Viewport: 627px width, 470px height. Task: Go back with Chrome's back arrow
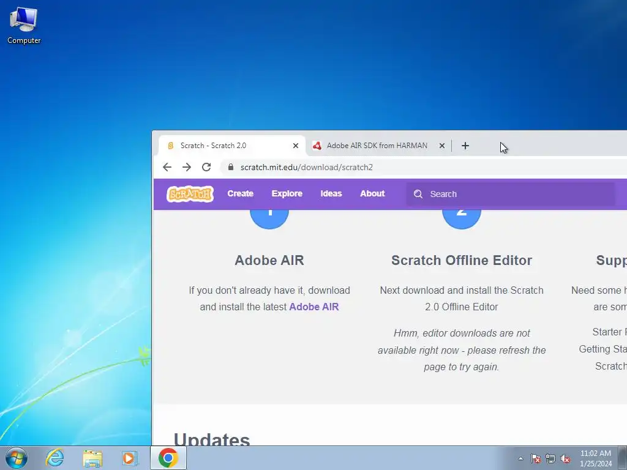(167, 167)
